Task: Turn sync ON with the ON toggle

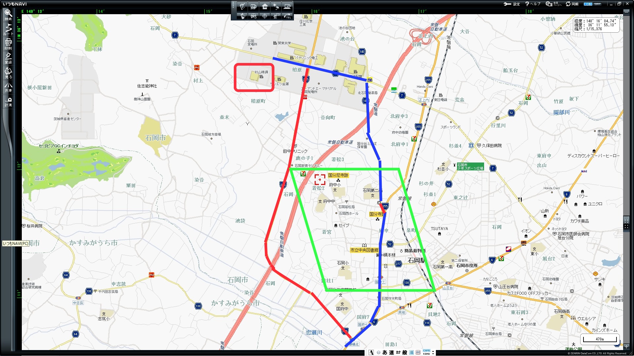Action: (588, 4)
